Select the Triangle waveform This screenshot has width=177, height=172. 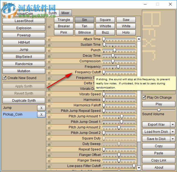coord(64,20)
